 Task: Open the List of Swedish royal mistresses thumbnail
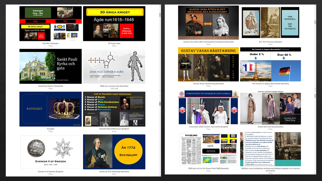114,109
